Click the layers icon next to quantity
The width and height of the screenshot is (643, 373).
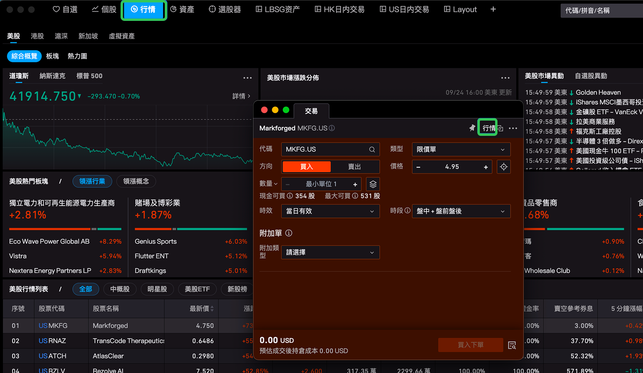coord(373,184)
